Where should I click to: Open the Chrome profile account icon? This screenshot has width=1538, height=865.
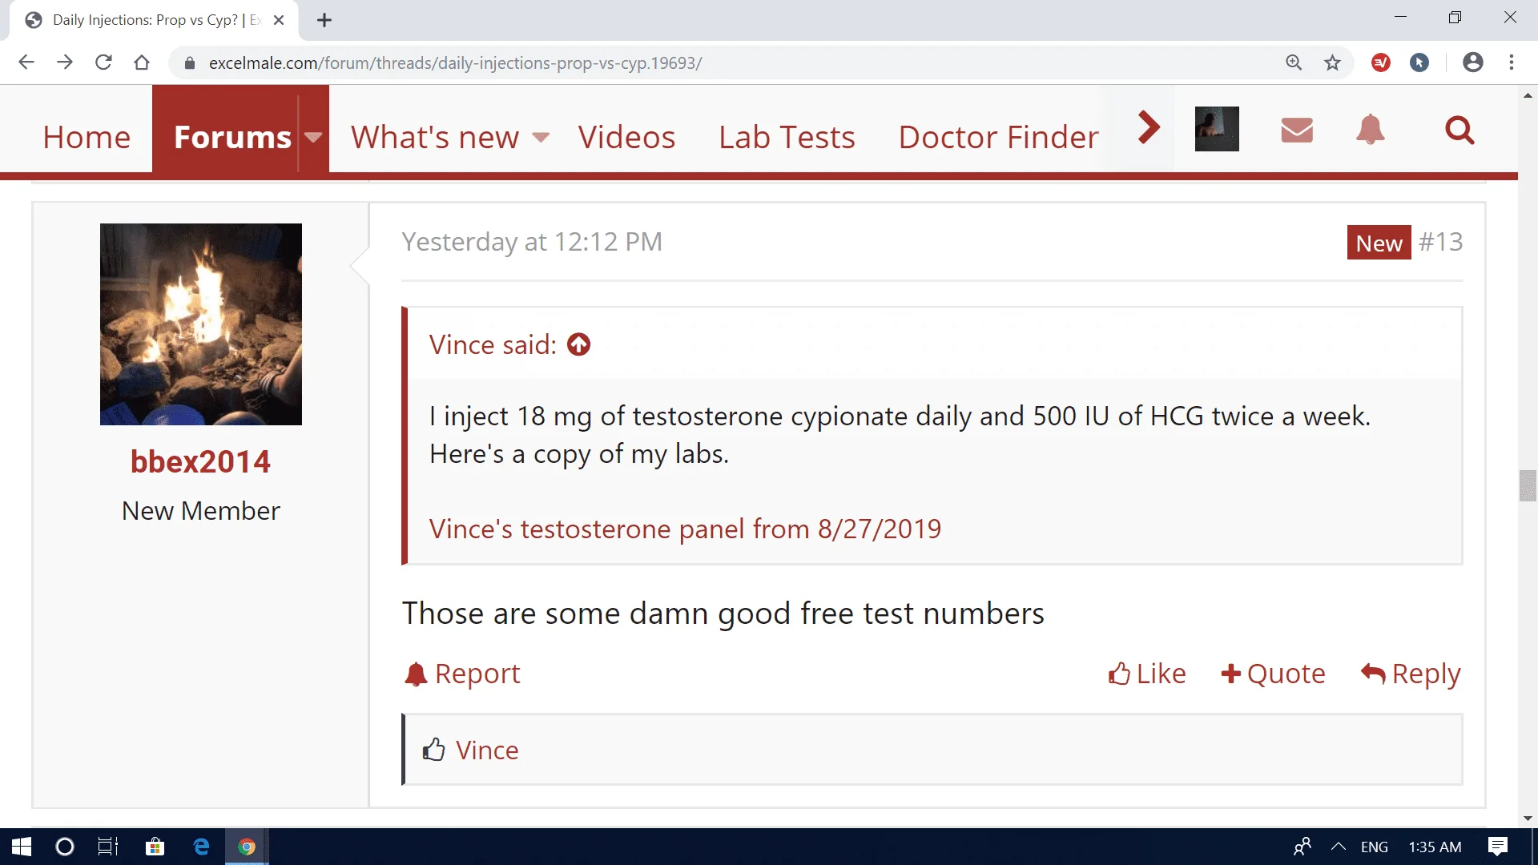pyautogui.click(x=1472, y=62)
